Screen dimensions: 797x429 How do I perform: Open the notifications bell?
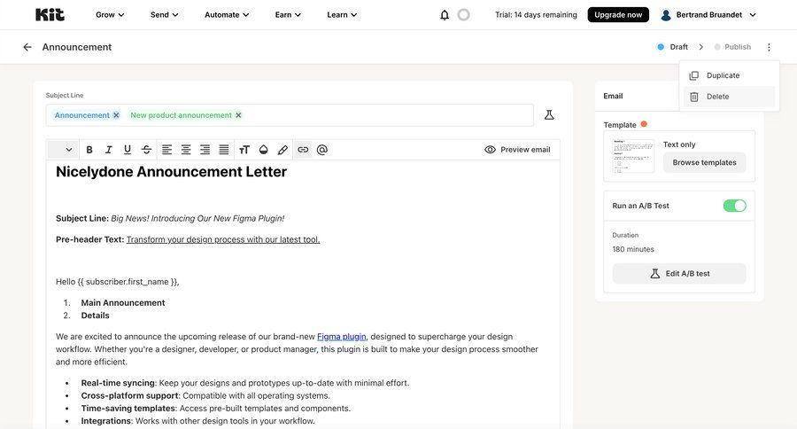pos(445,15)
